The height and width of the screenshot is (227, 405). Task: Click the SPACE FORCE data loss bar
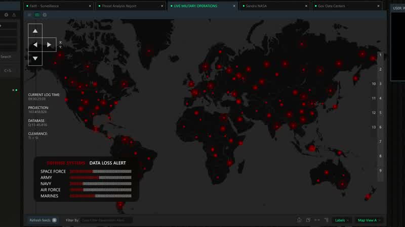(100, 172)
